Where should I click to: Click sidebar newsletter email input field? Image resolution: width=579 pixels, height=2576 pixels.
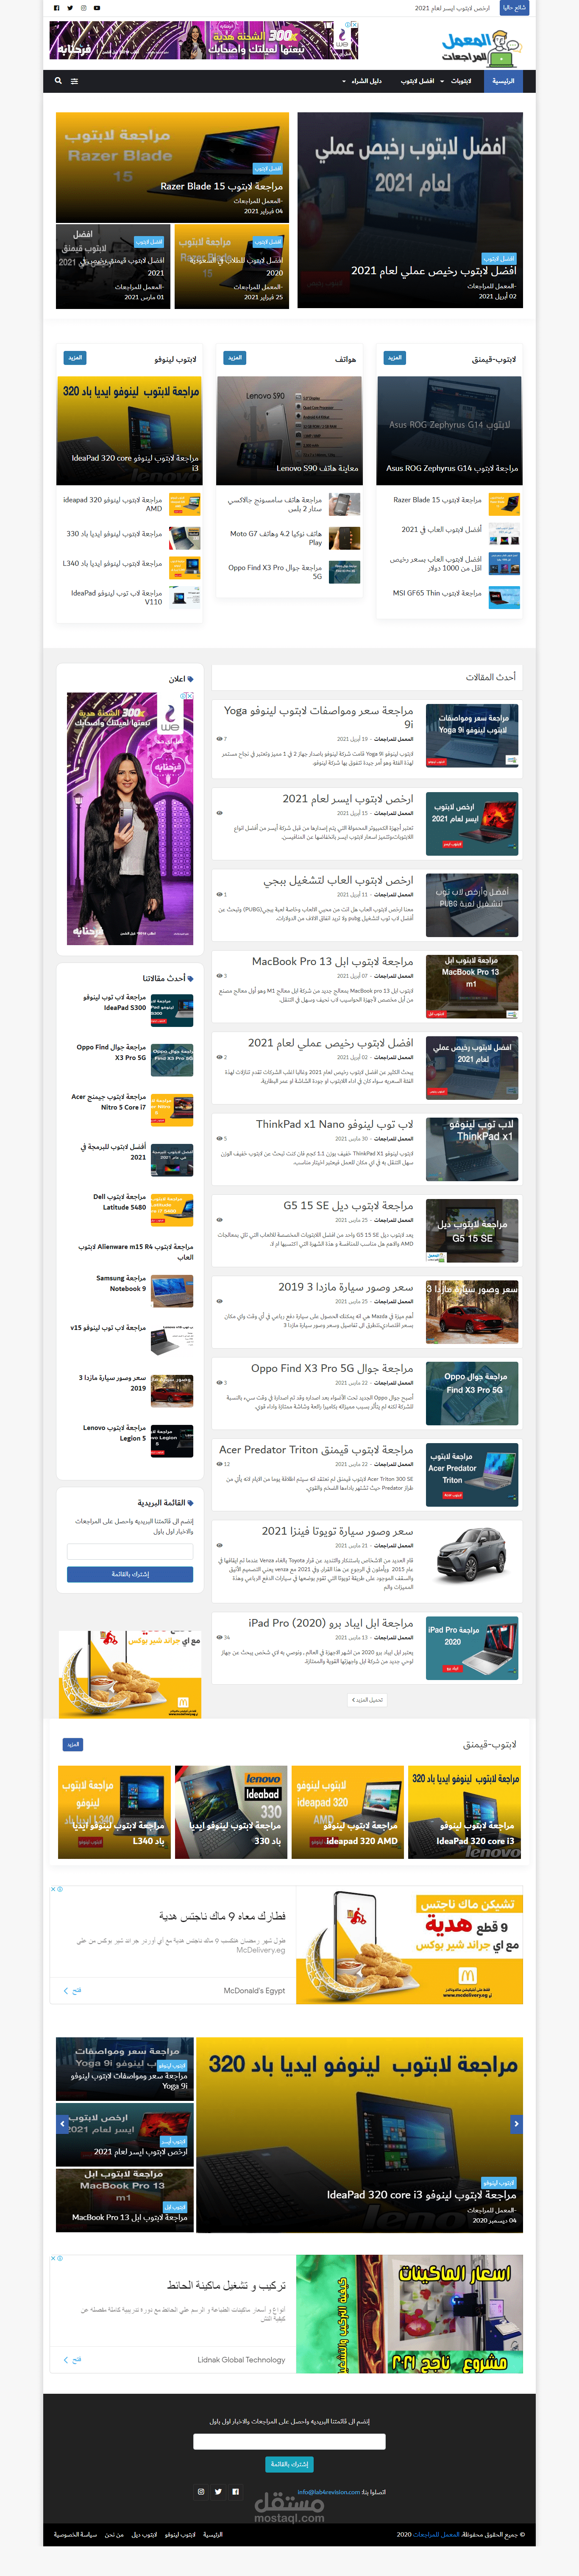pos(130,1551)
